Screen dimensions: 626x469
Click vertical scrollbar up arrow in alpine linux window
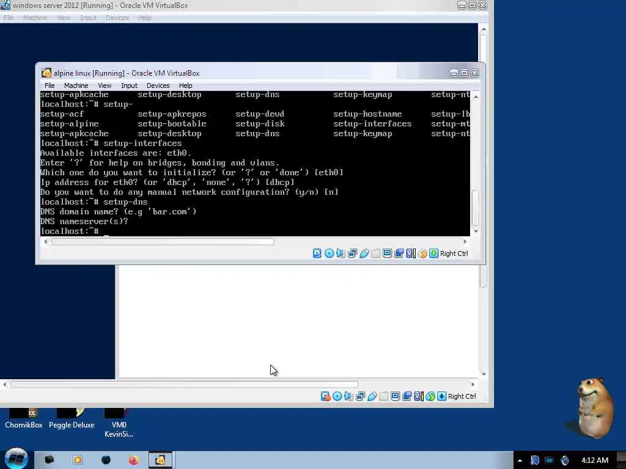pos(476,96)
